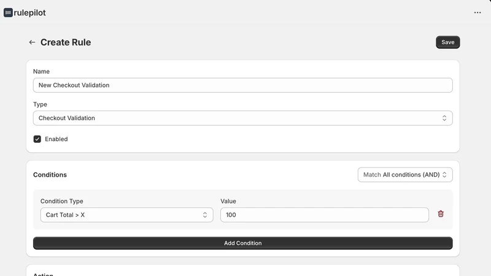Viewport: 491px width, 276px height.
Task: Open the Match All conditions (AND) selector
Action: tap(405, 175)
